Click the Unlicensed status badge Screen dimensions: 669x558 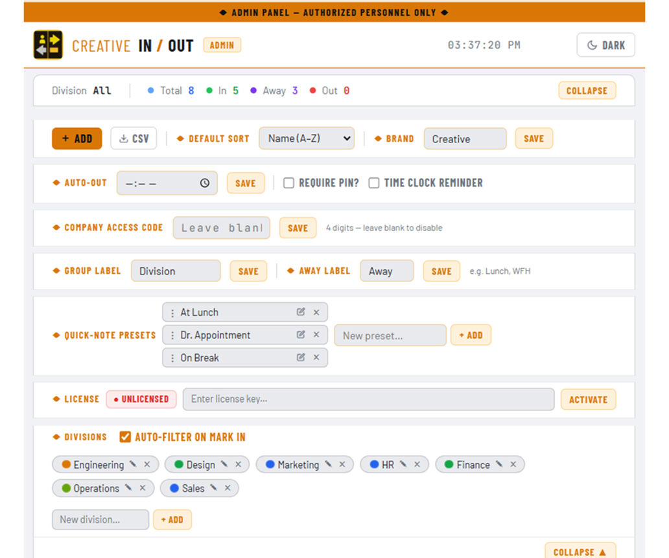141,399
